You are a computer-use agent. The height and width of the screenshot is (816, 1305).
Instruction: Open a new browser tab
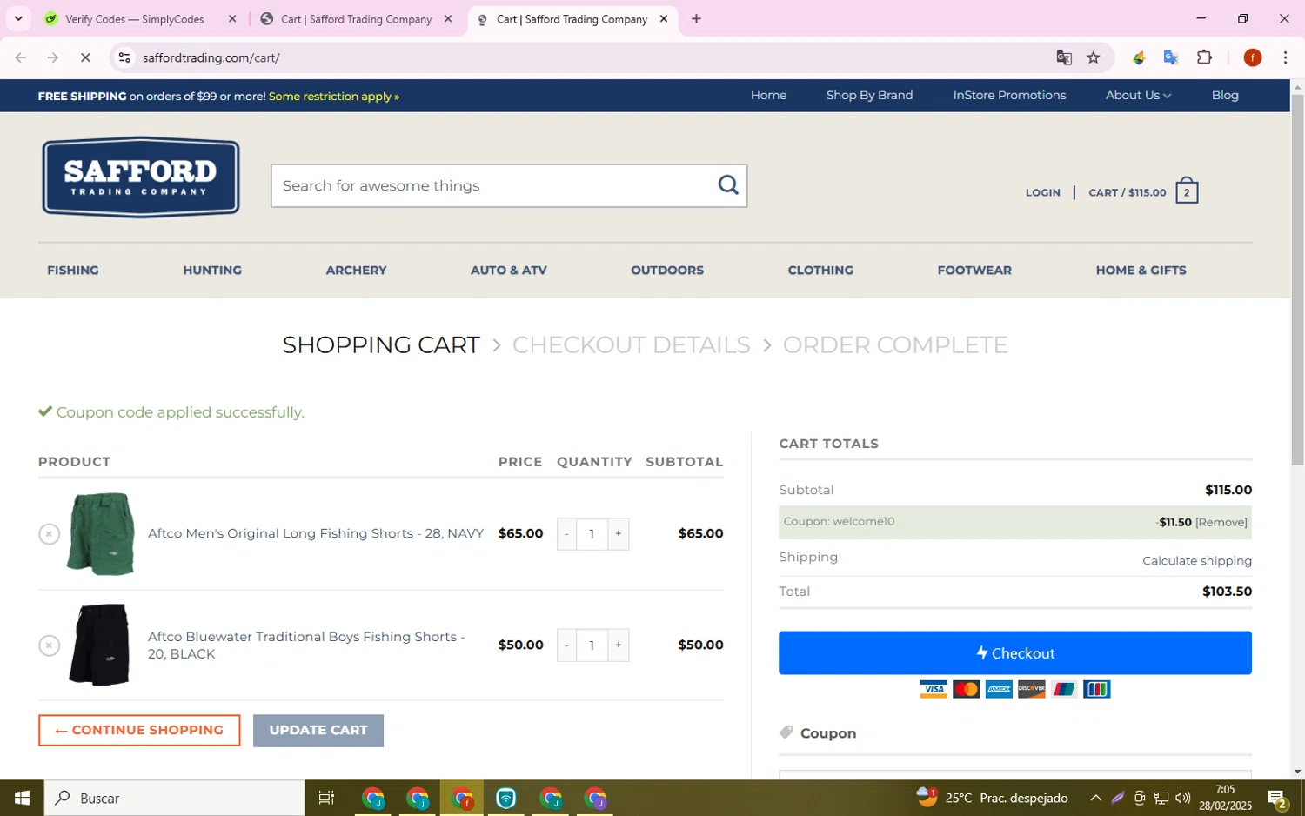[x=696, y=18]
